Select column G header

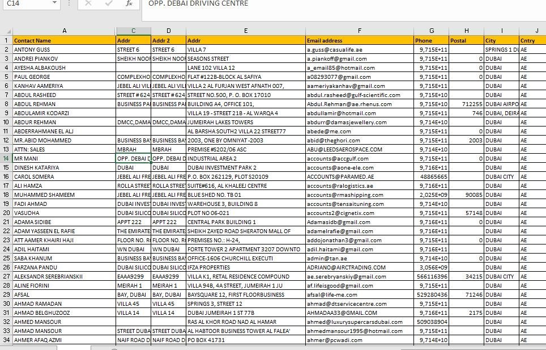[432, 31]
